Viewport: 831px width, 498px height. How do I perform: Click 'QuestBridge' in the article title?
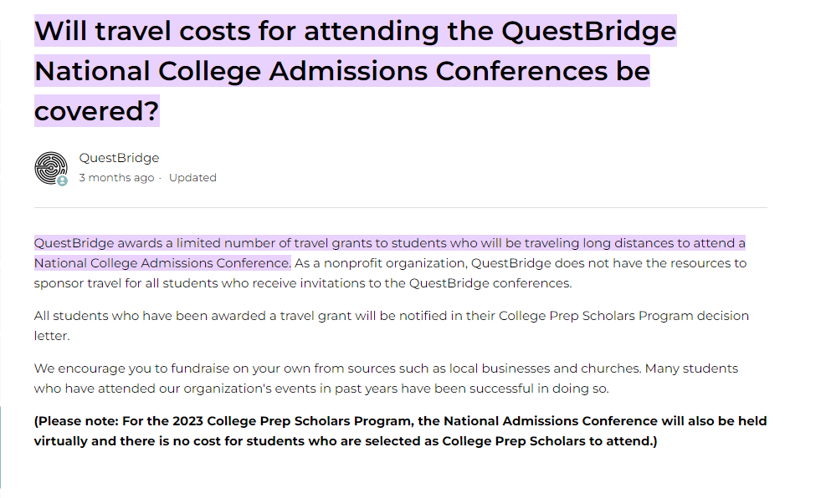pyautogui.click(x=589, y=31)
